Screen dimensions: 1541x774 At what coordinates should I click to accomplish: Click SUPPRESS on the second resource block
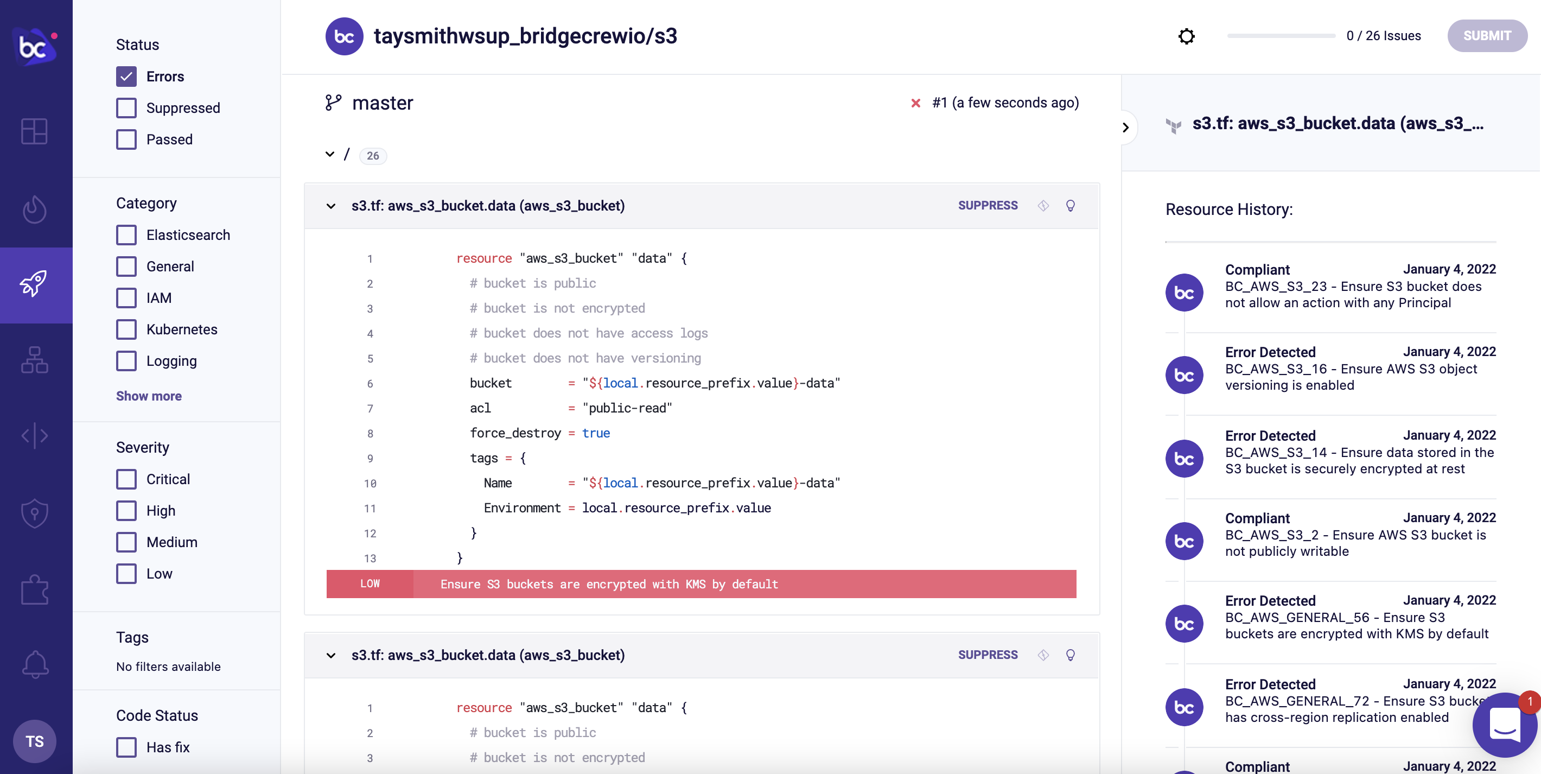tap(988, 655)
